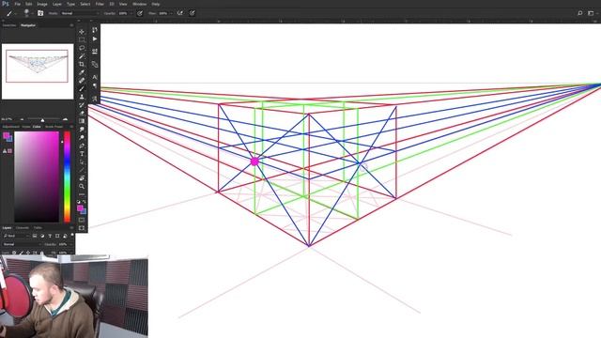Change the screen mode button
Image resolution: width=601 pixels, height=338 pixels.
[82, 228]
